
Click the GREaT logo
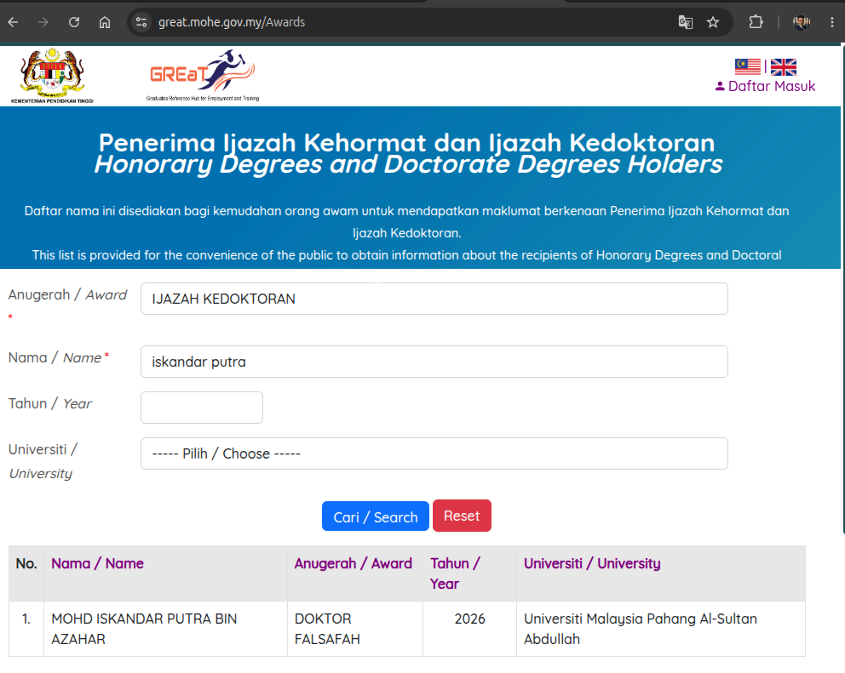[x=203, y=75]
